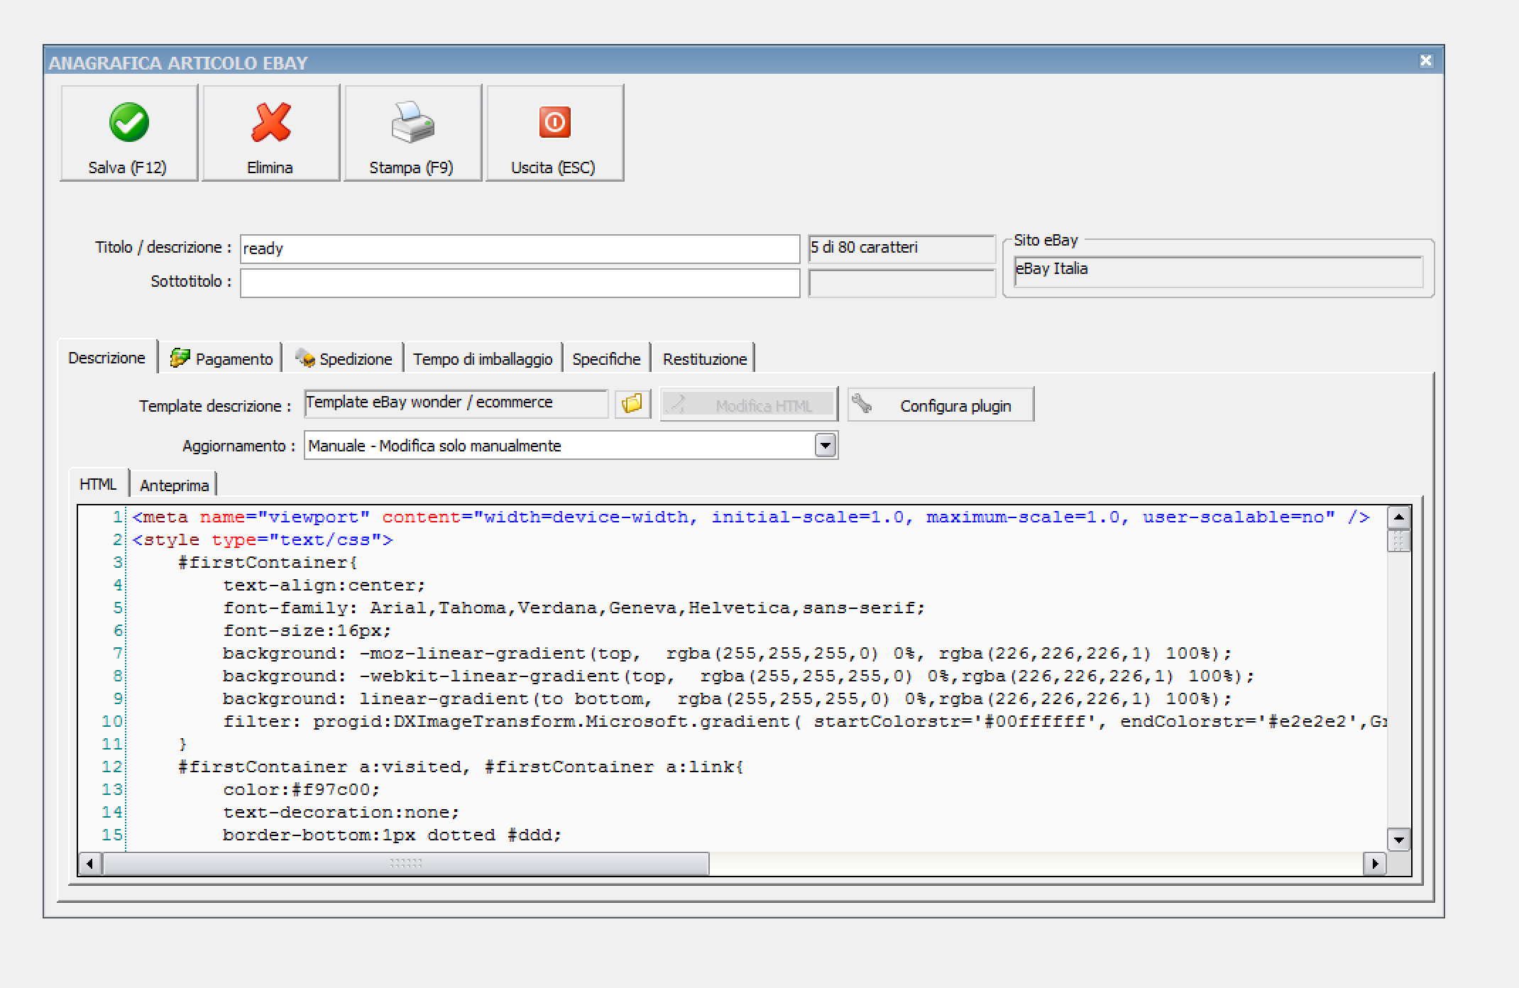The image size is (1519, 988).
Task: Click the printer Stampa (F9) icon
Action: 412,122
